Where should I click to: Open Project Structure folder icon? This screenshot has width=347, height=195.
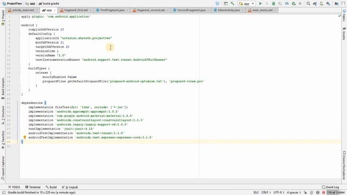[337, 4]
